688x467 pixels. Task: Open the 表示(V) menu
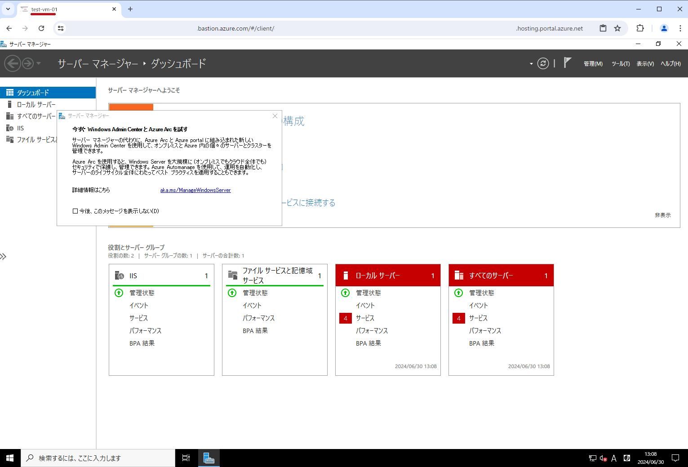pyautogui.click(x=645, y=64)
